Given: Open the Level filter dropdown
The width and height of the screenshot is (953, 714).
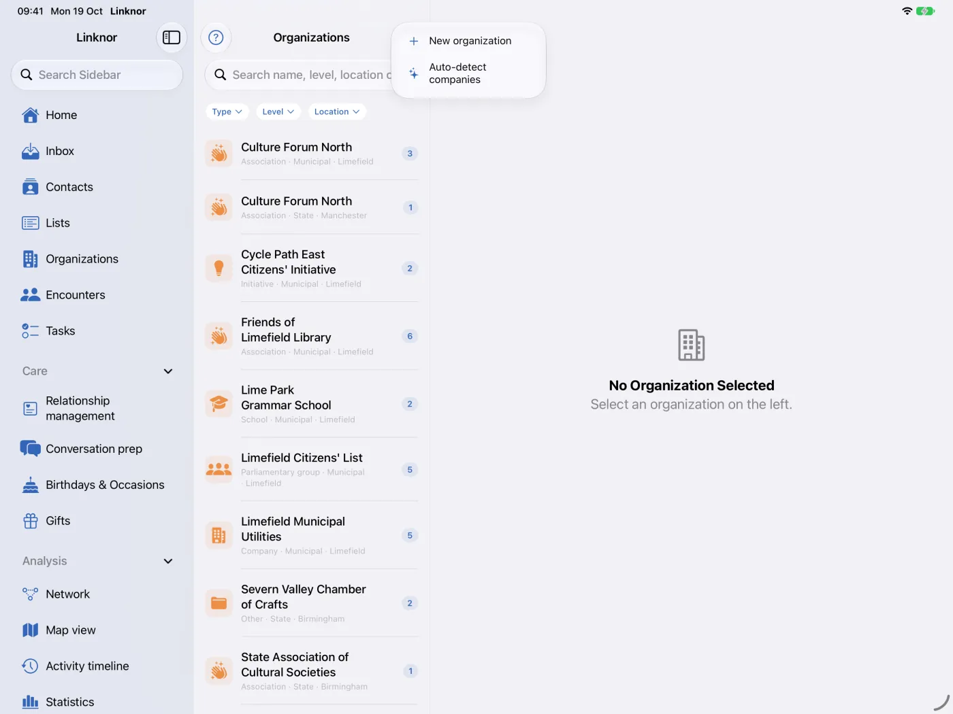Looking at the screenshot, I should click(278, 112).
